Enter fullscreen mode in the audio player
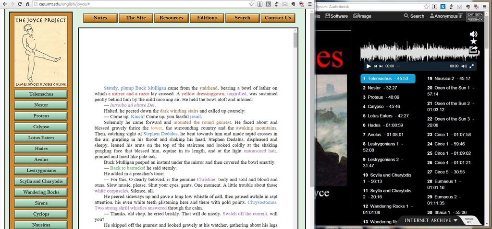492x229 pixels. tap(472, 66)
